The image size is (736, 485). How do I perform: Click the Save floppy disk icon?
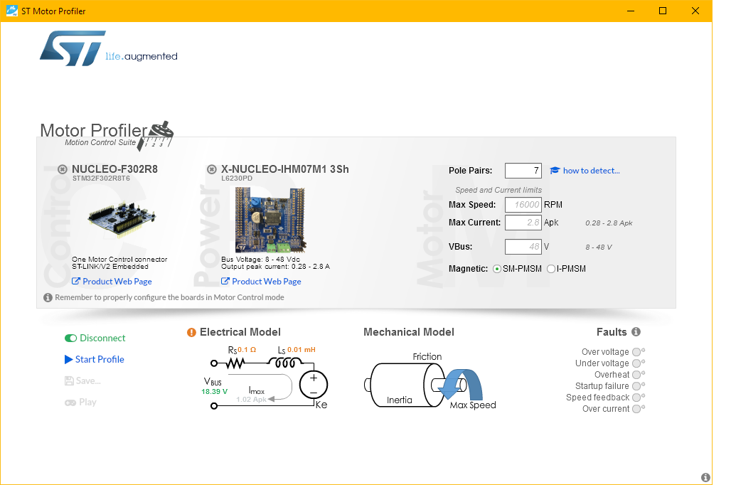tap(69, 380)
